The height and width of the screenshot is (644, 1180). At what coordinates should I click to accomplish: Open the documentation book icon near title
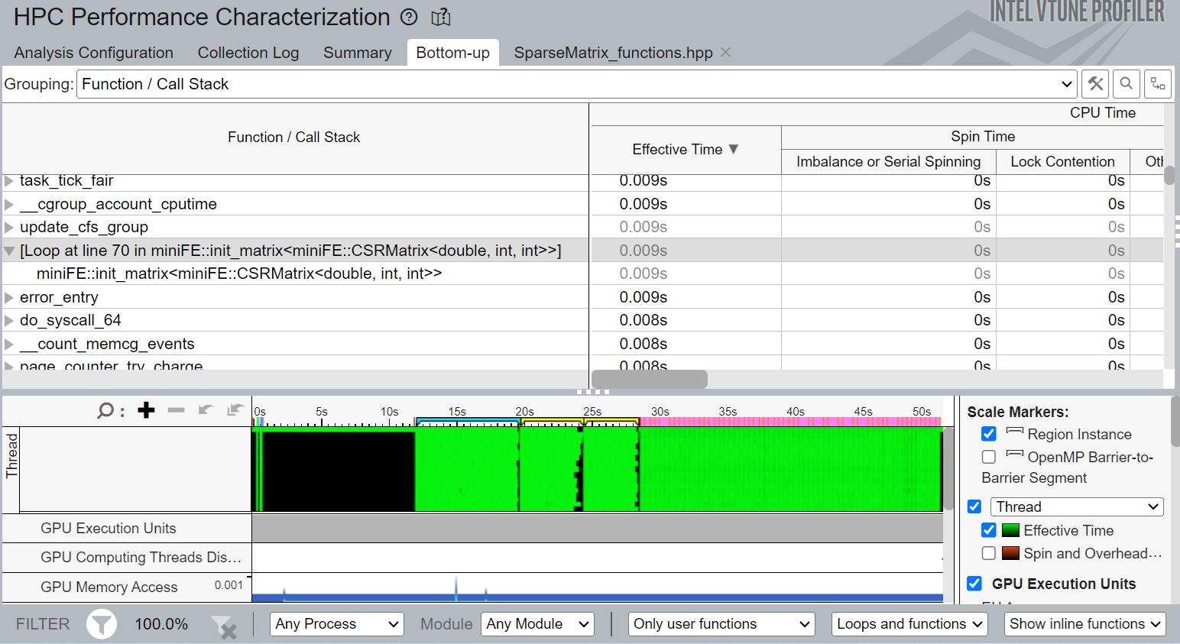tap(441, 17)
